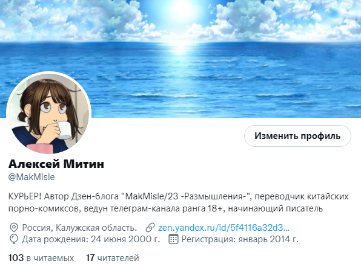Click the chain link icon

(x=150, y=228)
